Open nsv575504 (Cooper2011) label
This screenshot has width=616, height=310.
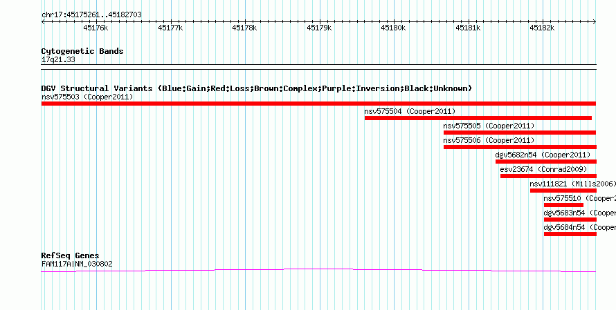410,111
